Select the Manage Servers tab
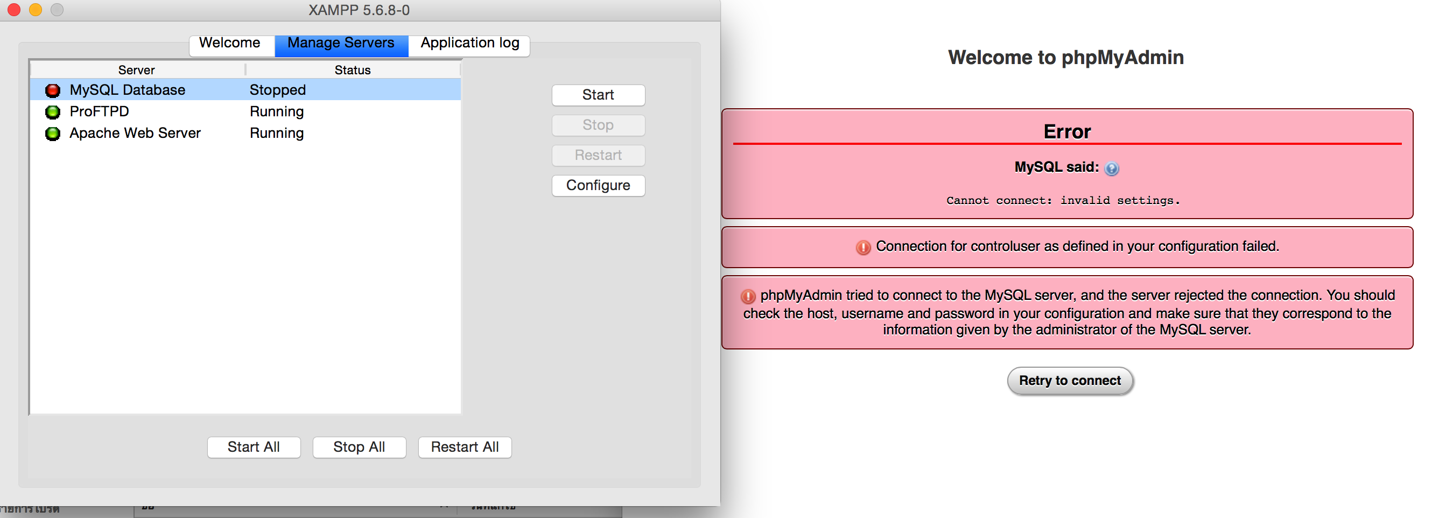 coord(341,44)
